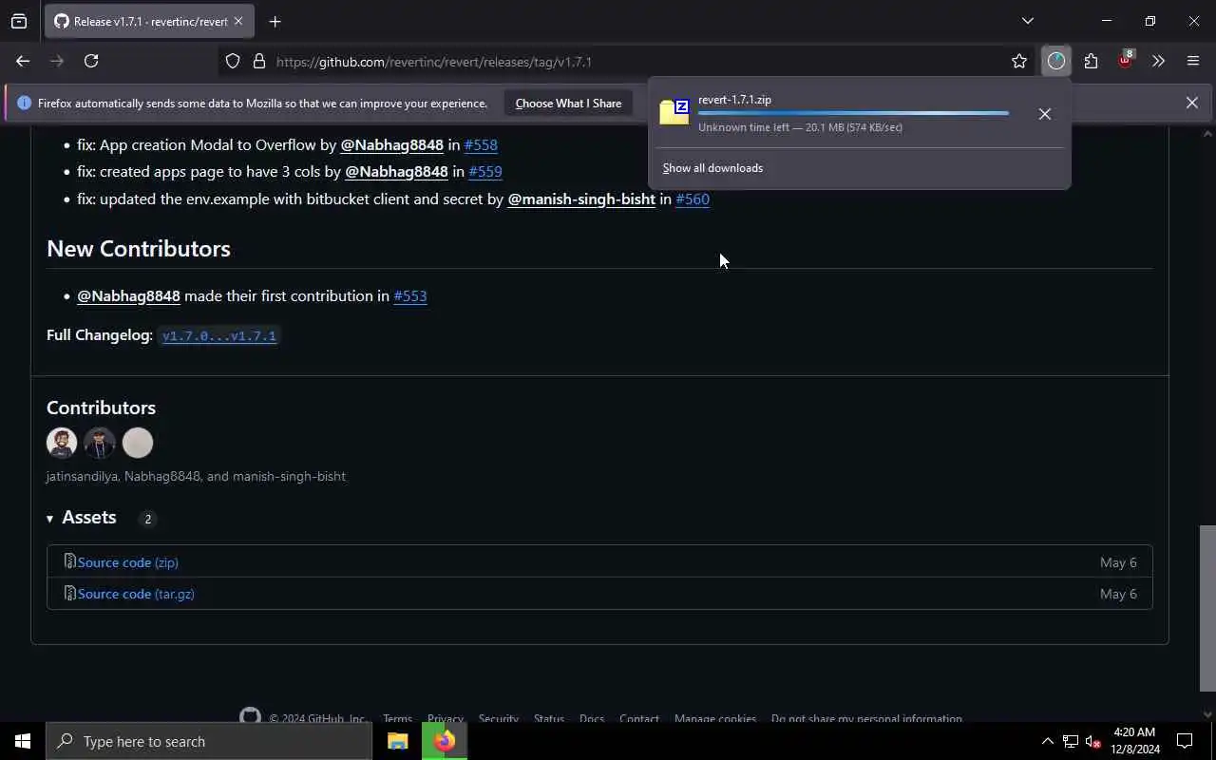1216x760 pixels.
Task: Click the download progress bar
Action: click(x=853, y=113)
